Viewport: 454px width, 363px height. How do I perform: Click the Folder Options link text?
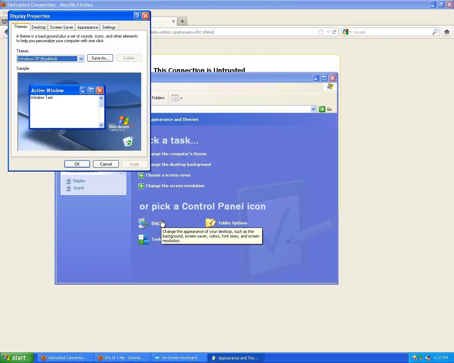(x=233, y=223)
